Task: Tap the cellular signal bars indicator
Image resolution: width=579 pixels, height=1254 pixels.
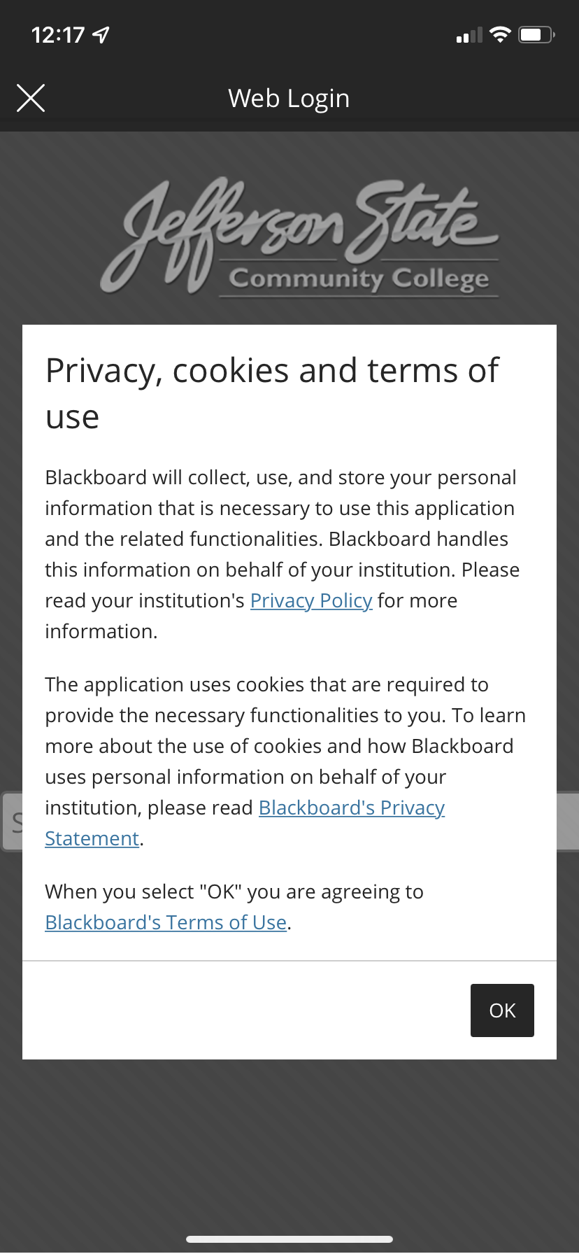Action: pyautogui.click(x=470, y=34)
